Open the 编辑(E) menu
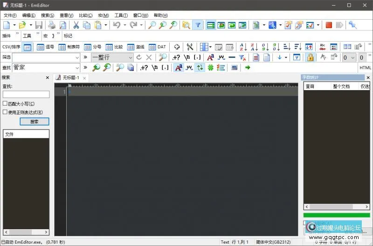 coord(28,15)
